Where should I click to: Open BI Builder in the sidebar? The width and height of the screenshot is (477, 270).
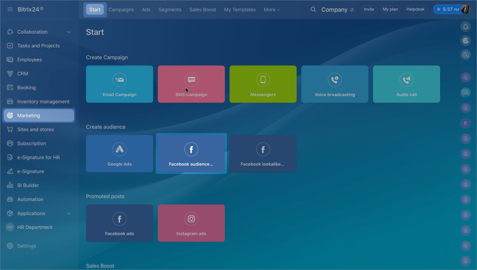[x=28, y=185]
